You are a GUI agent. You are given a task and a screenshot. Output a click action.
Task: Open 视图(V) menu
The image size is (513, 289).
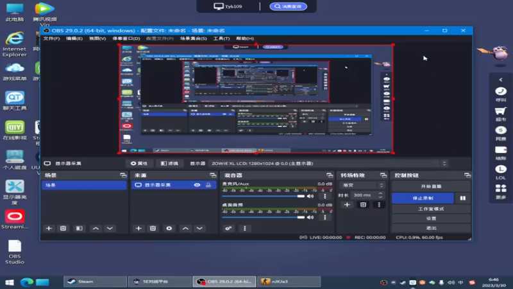coord(97,39)
